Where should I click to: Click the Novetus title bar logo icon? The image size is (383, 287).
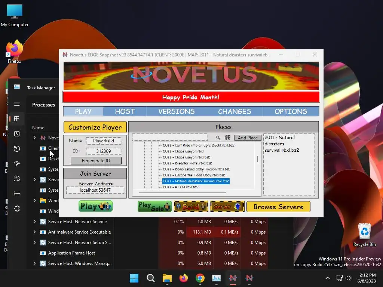(x=65, y=55)
